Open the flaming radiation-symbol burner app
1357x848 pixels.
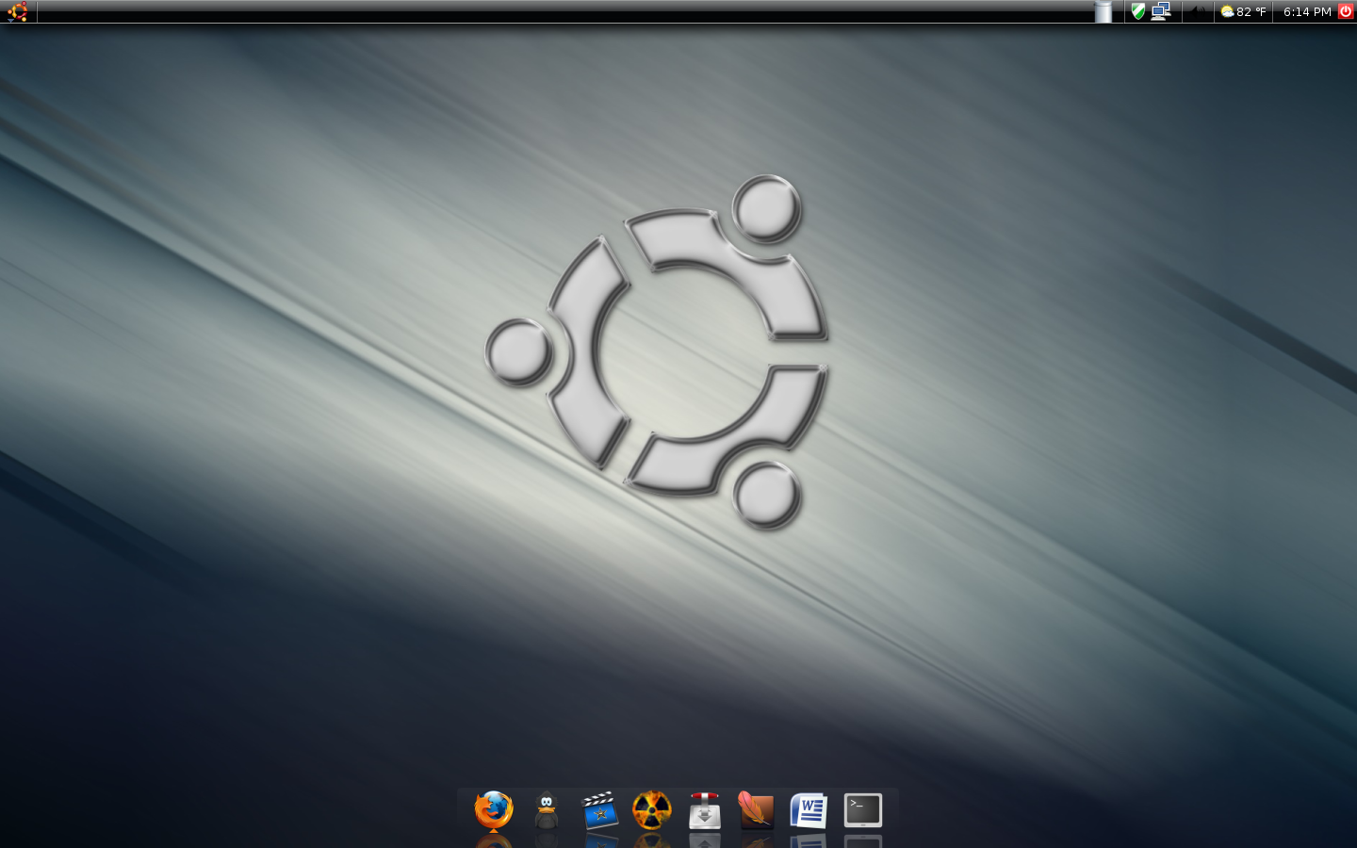tap(652, 810)
